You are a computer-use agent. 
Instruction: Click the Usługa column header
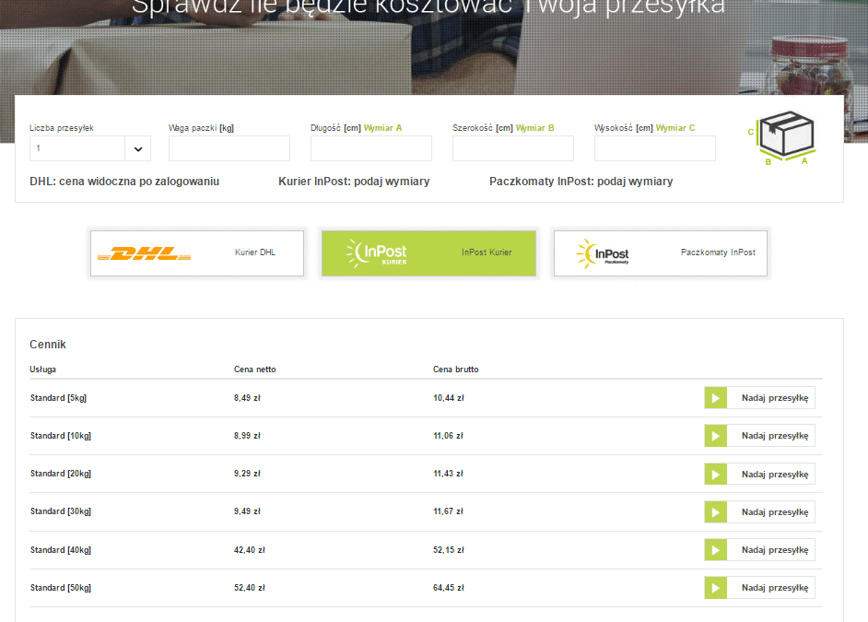pos(42,370)
